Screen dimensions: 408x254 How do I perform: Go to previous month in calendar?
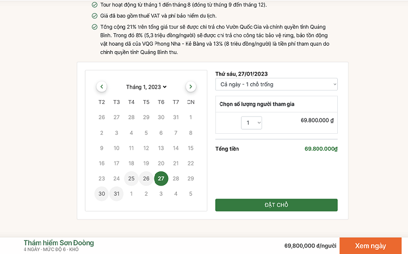(x=102, y=86)
